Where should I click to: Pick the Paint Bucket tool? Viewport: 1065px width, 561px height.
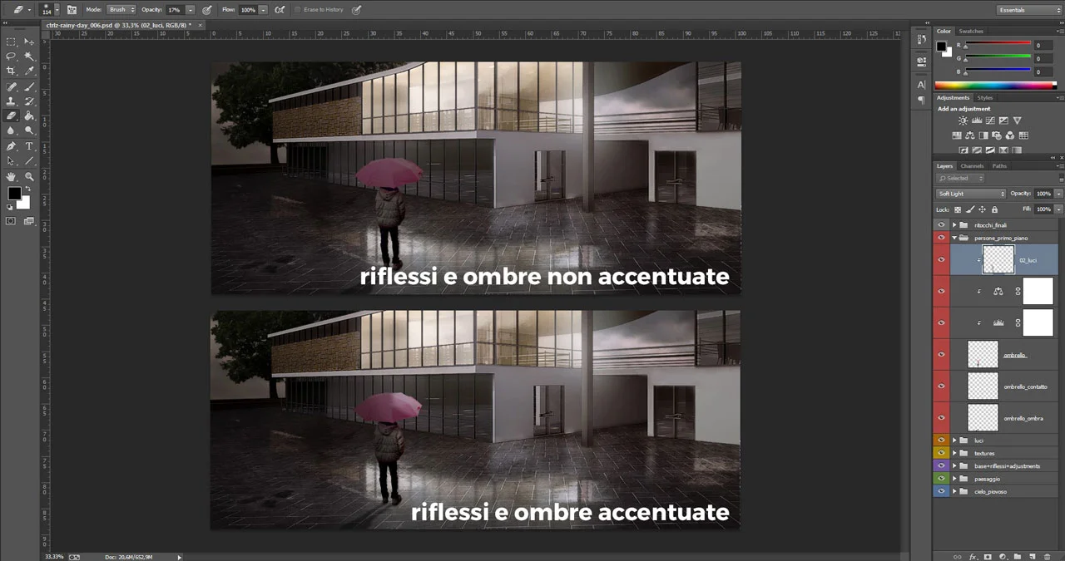(x=28, y=116)
